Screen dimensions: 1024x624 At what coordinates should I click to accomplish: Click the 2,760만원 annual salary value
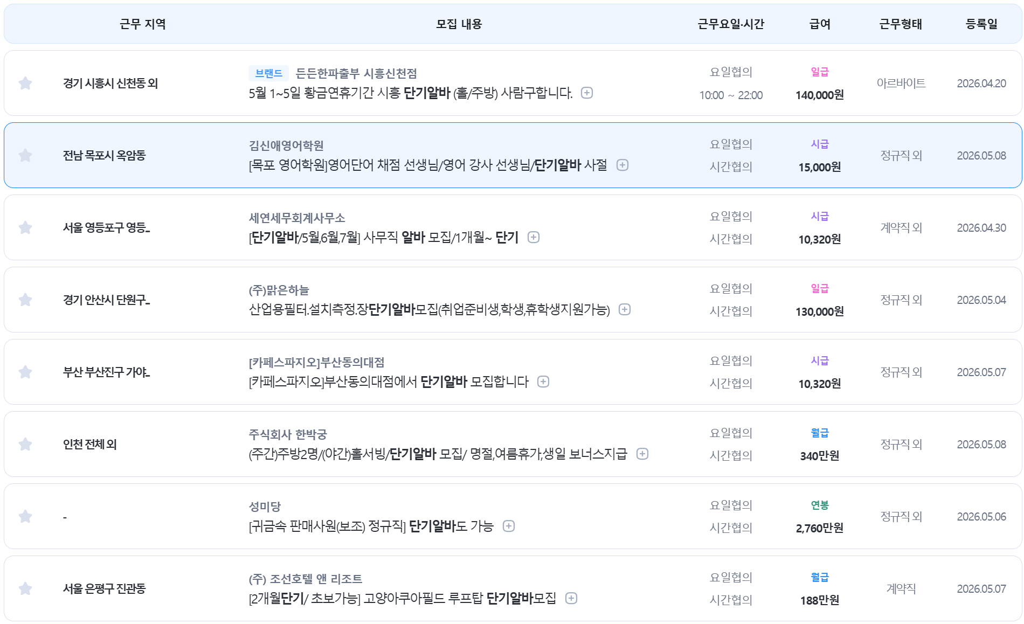click(x=820, y=528)
